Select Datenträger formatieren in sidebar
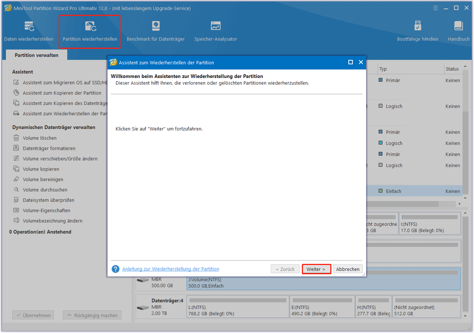This screenshot has width=474, height=333. coord(49,148)
